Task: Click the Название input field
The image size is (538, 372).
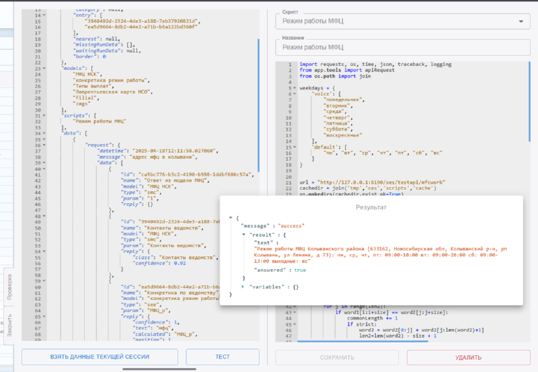Action: pos(402,48)
